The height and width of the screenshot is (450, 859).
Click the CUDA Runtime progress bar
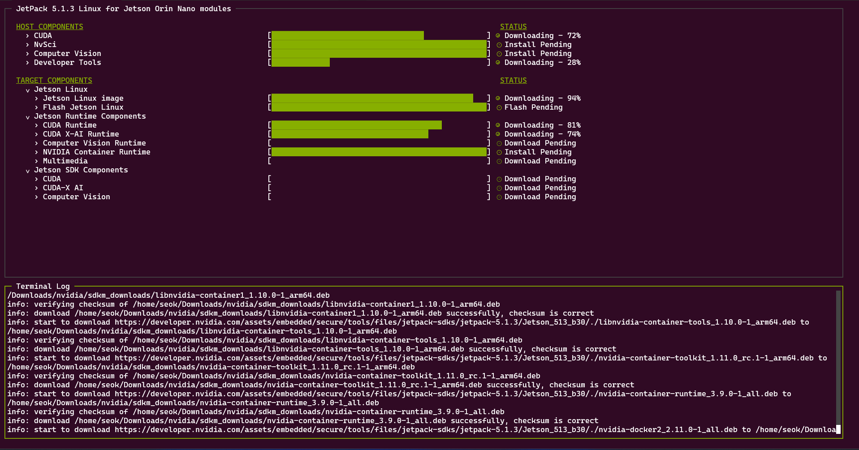coord(379,125)
